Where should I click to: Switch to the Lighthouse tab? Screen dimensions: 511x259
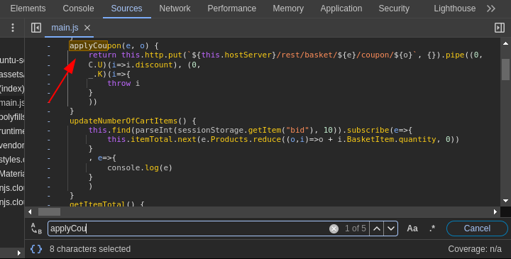pos(455,9)
